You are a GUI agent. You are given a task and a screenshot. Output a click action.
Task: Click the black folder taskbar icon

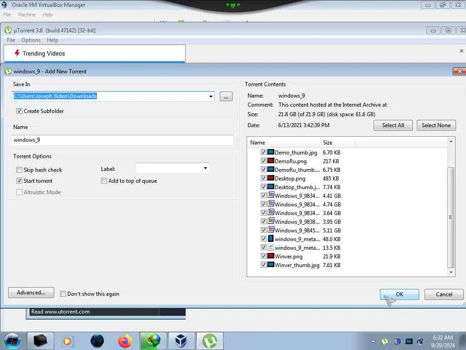click(41, 341)
